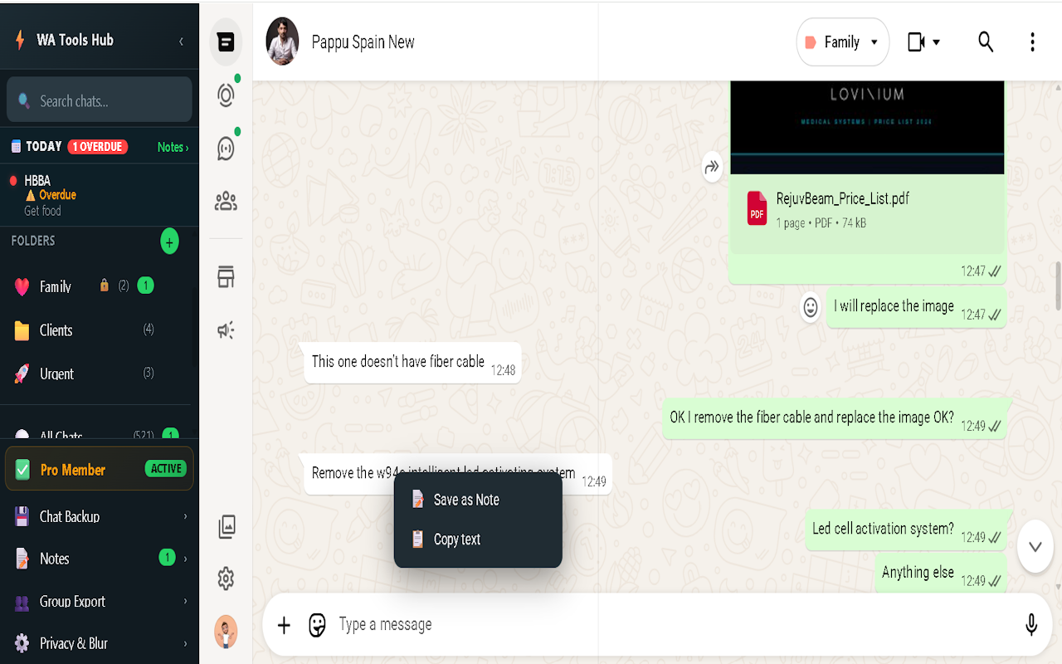1062x664 pixels.
Task: Collapse the WA Tools Hub sidebar
Action: pos(181,41)
